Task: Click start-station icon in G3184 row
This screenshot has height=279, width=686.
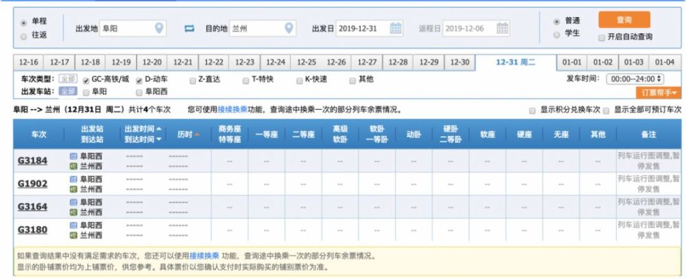Action: [73, 156]
